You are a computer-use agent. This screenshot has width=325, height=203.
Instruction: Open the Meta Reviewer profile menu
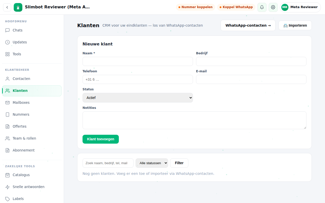pyautogui.click(x=300, y=7)
